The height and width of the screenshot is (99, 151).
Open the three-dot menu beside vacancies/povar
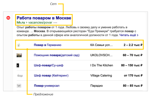coord(55,23)
